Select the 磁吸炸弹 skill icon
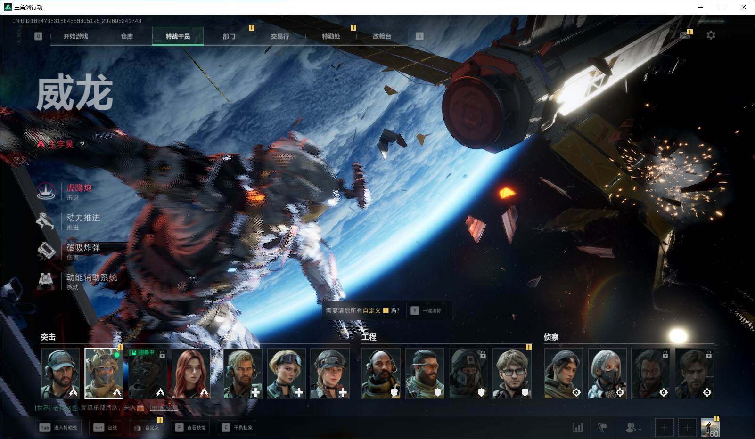This screenshot has width=755, height=439. pos(46,251)
